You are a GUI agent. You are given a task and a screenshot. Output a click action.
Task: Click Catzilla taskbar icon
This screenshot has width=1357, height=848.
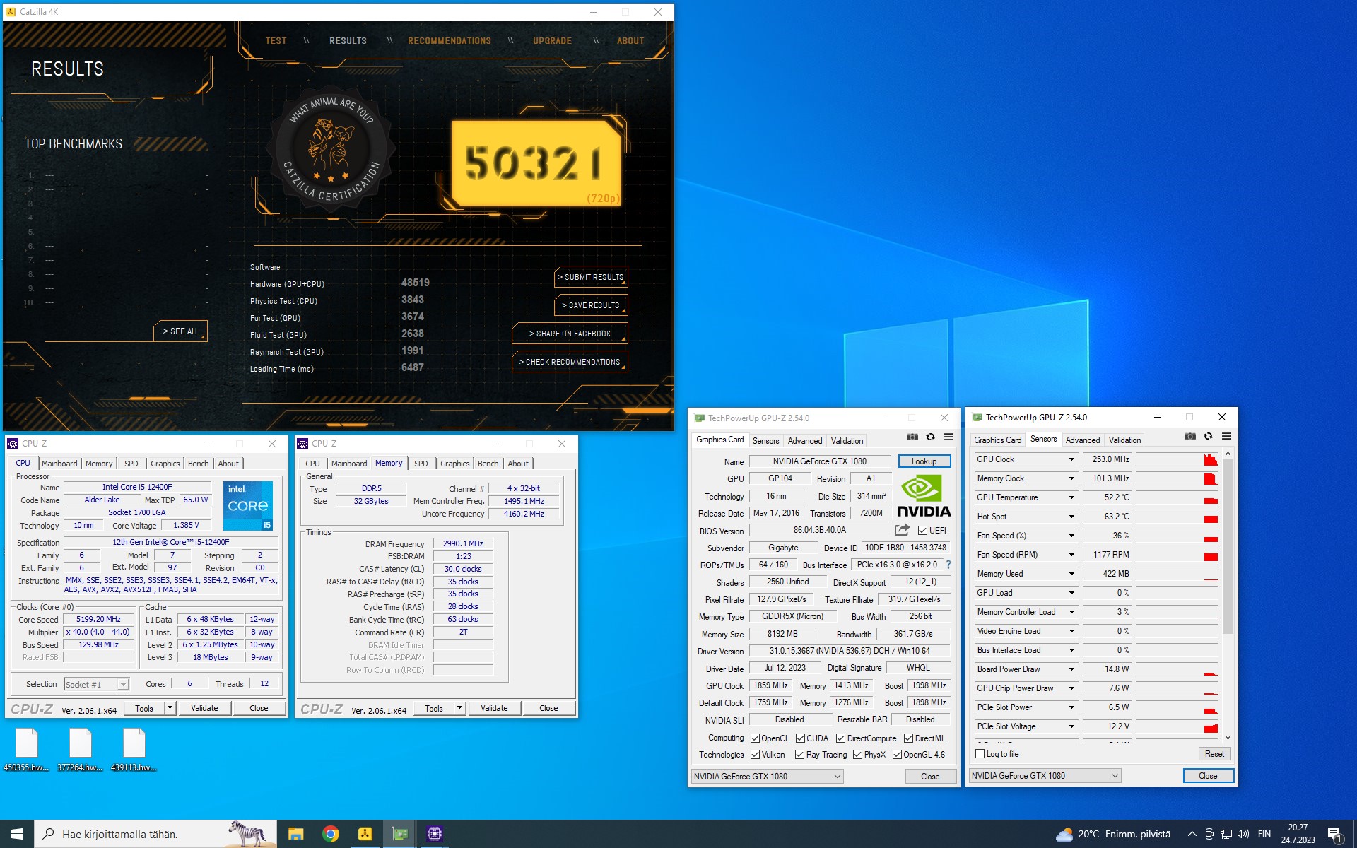(365, 834)
